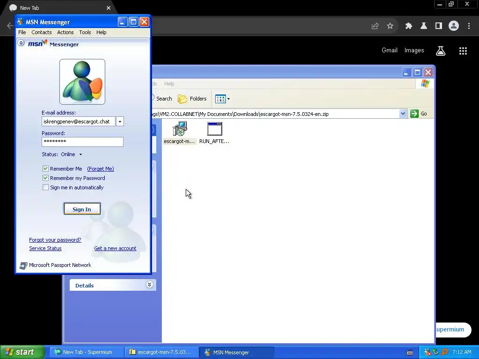Select the New Tab browser tab

pos(59,8)
